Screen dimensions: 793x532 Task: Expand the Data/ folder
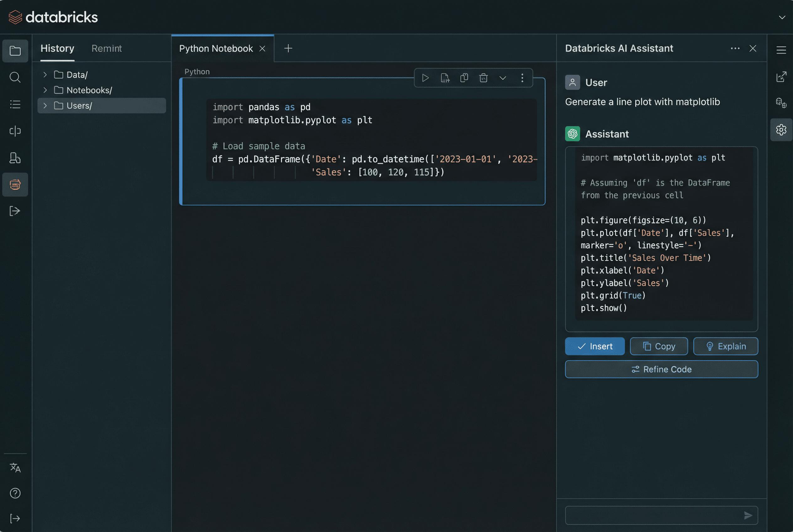tap(45, 75)
